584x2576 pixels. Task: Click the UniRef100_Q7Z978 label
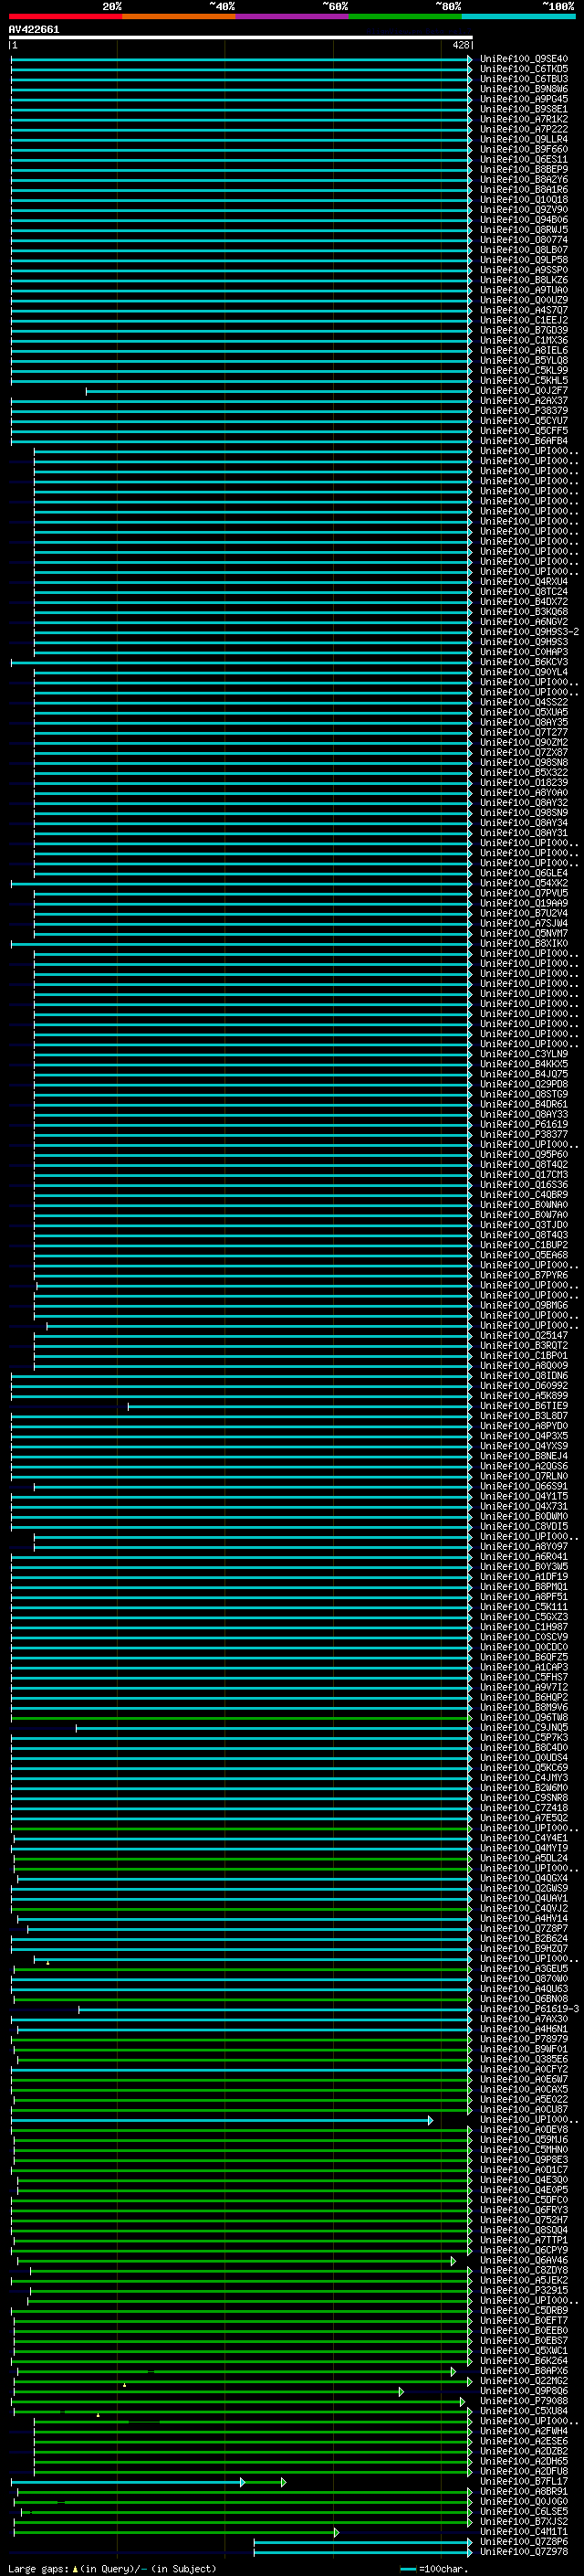tap(524, 2553)
